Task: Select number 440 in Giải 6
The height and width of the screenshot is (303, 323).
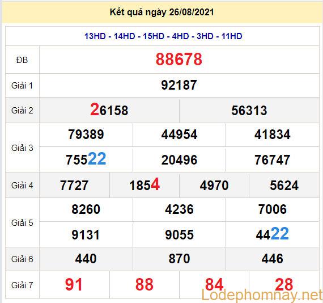Action: click(86, 259)
